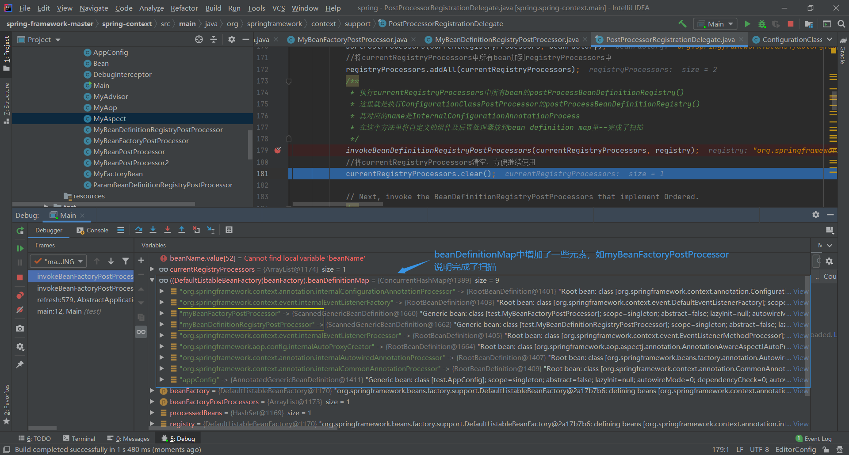The height and width of the screenshot is (455, 849).
Task: Open Project panel settings gear
Action: click(x=231, y=39)
